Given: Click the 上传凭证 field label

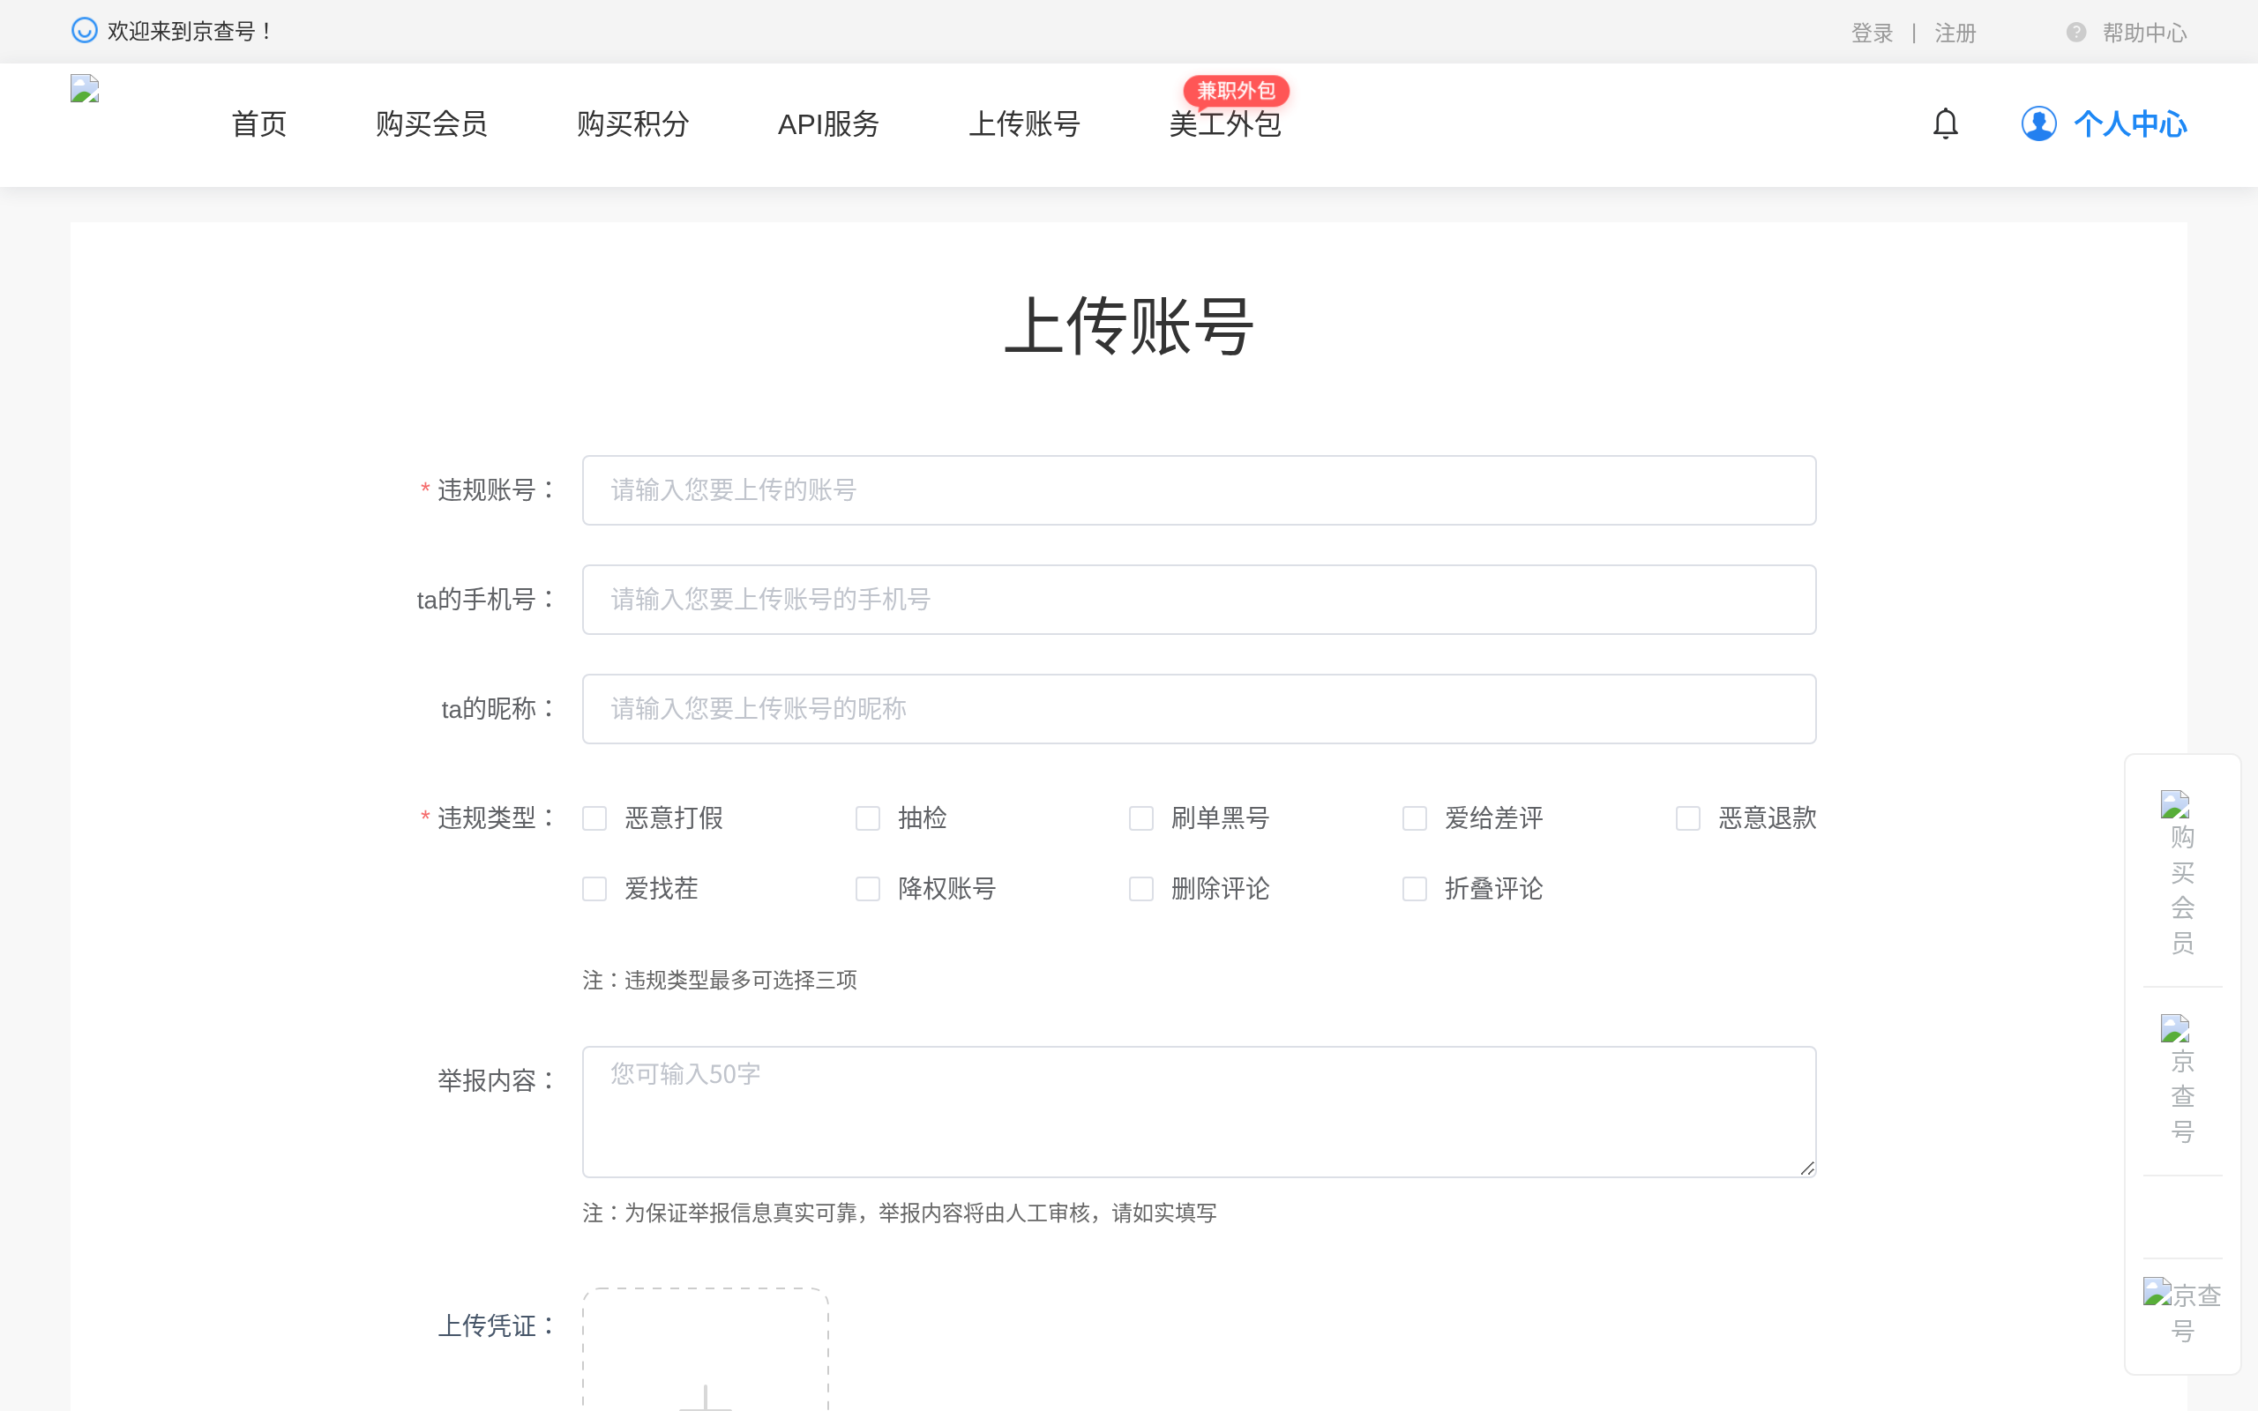Looking at the screenshot, I should (x=497, y=1325).
